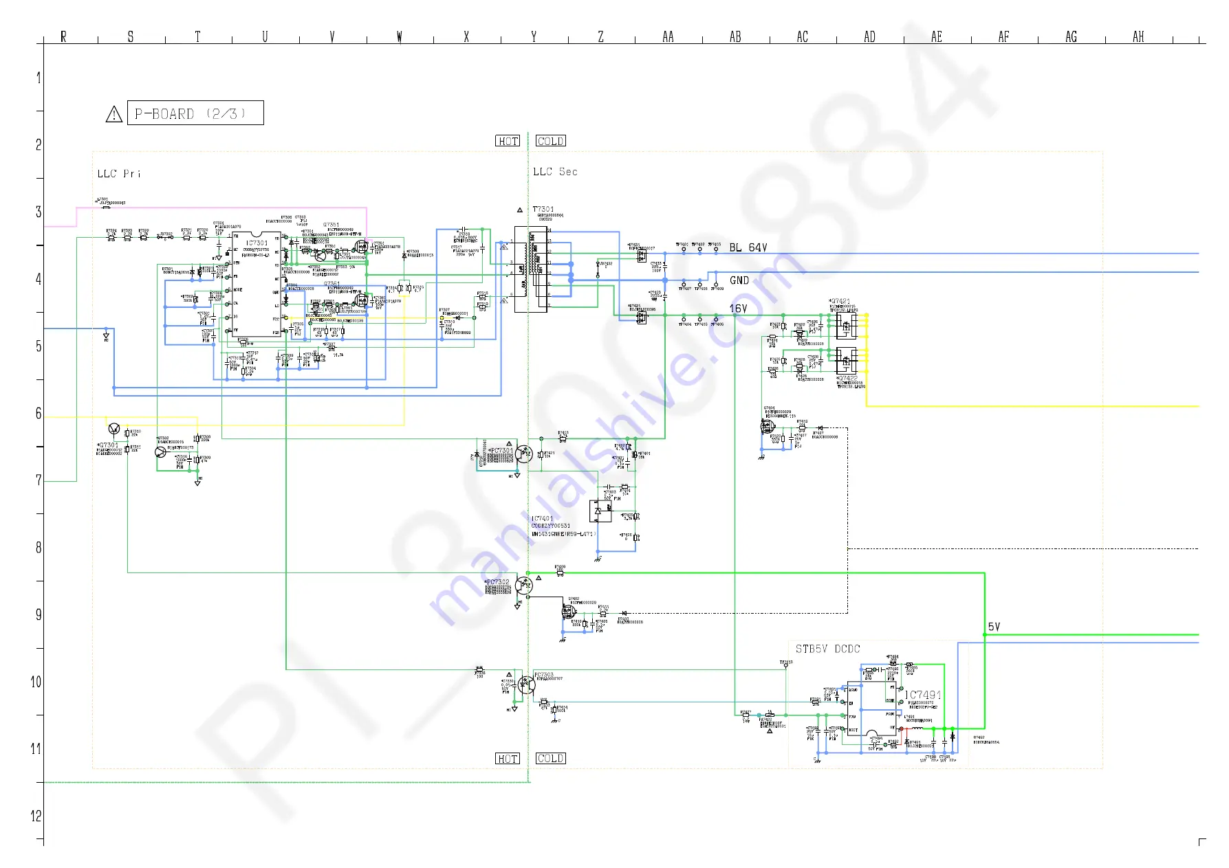Click column header U

265,36
